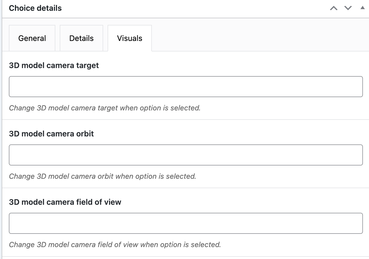Image resolution: width=369 pixels, height=259 pixels.
Task: Click the gray strip along the left edge
Action: coord(1,138)
